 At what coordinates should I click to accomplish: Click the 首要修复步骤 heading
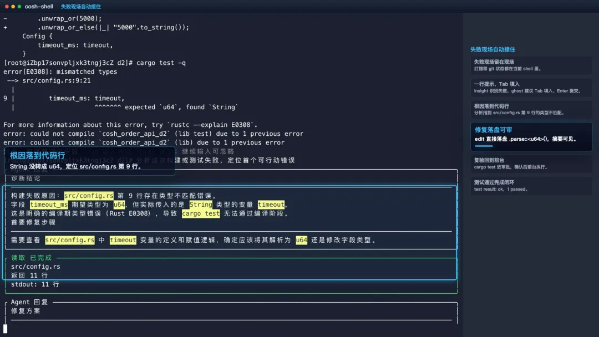(33, 222)
